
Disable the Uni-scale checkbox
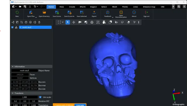40,97
